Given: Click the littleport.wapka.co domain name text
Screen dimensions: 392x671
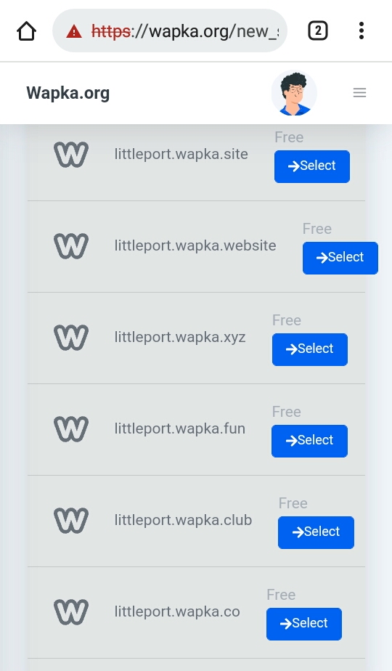Looking at the screenshot, I should 177,611.
